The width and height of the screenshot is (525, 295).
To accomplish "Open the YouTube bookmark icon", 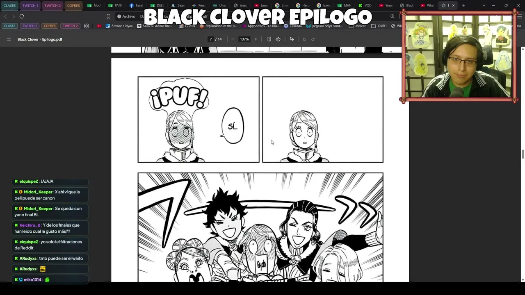I will click(x=99, y=26).
